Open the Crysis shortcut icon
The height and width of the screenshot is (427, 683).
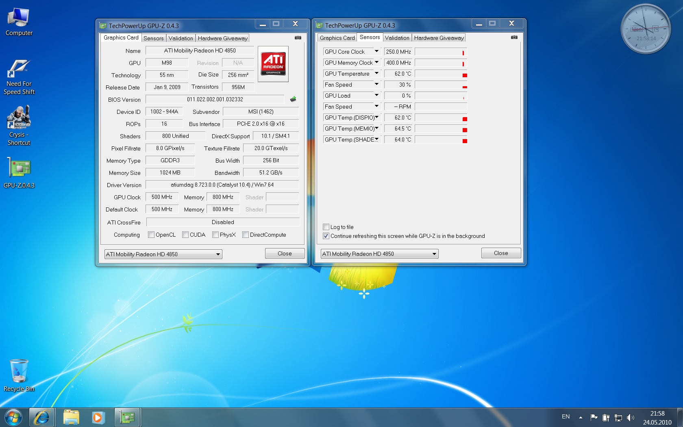click(x=19, y=125)
